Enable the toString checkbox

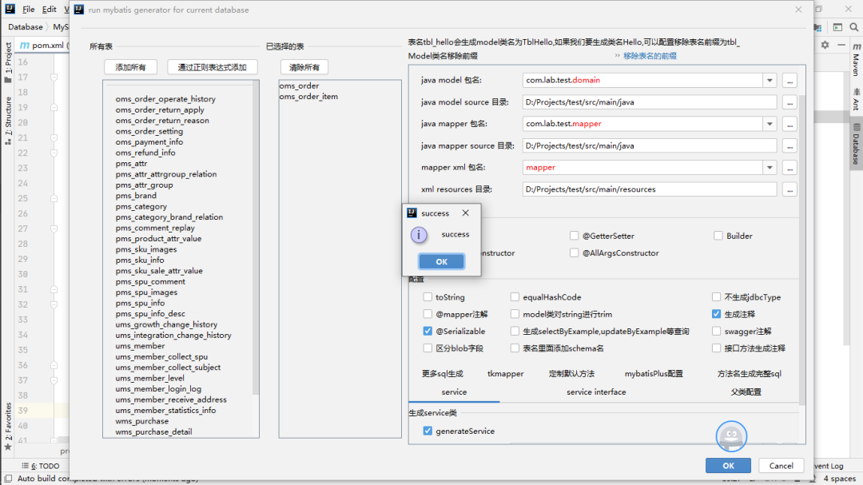tap(428, 297)
